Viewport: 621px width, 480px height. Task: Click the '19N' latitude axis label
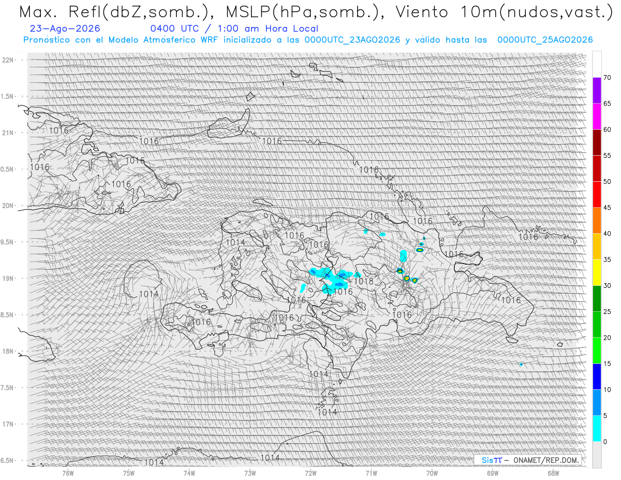coord(7,278)
